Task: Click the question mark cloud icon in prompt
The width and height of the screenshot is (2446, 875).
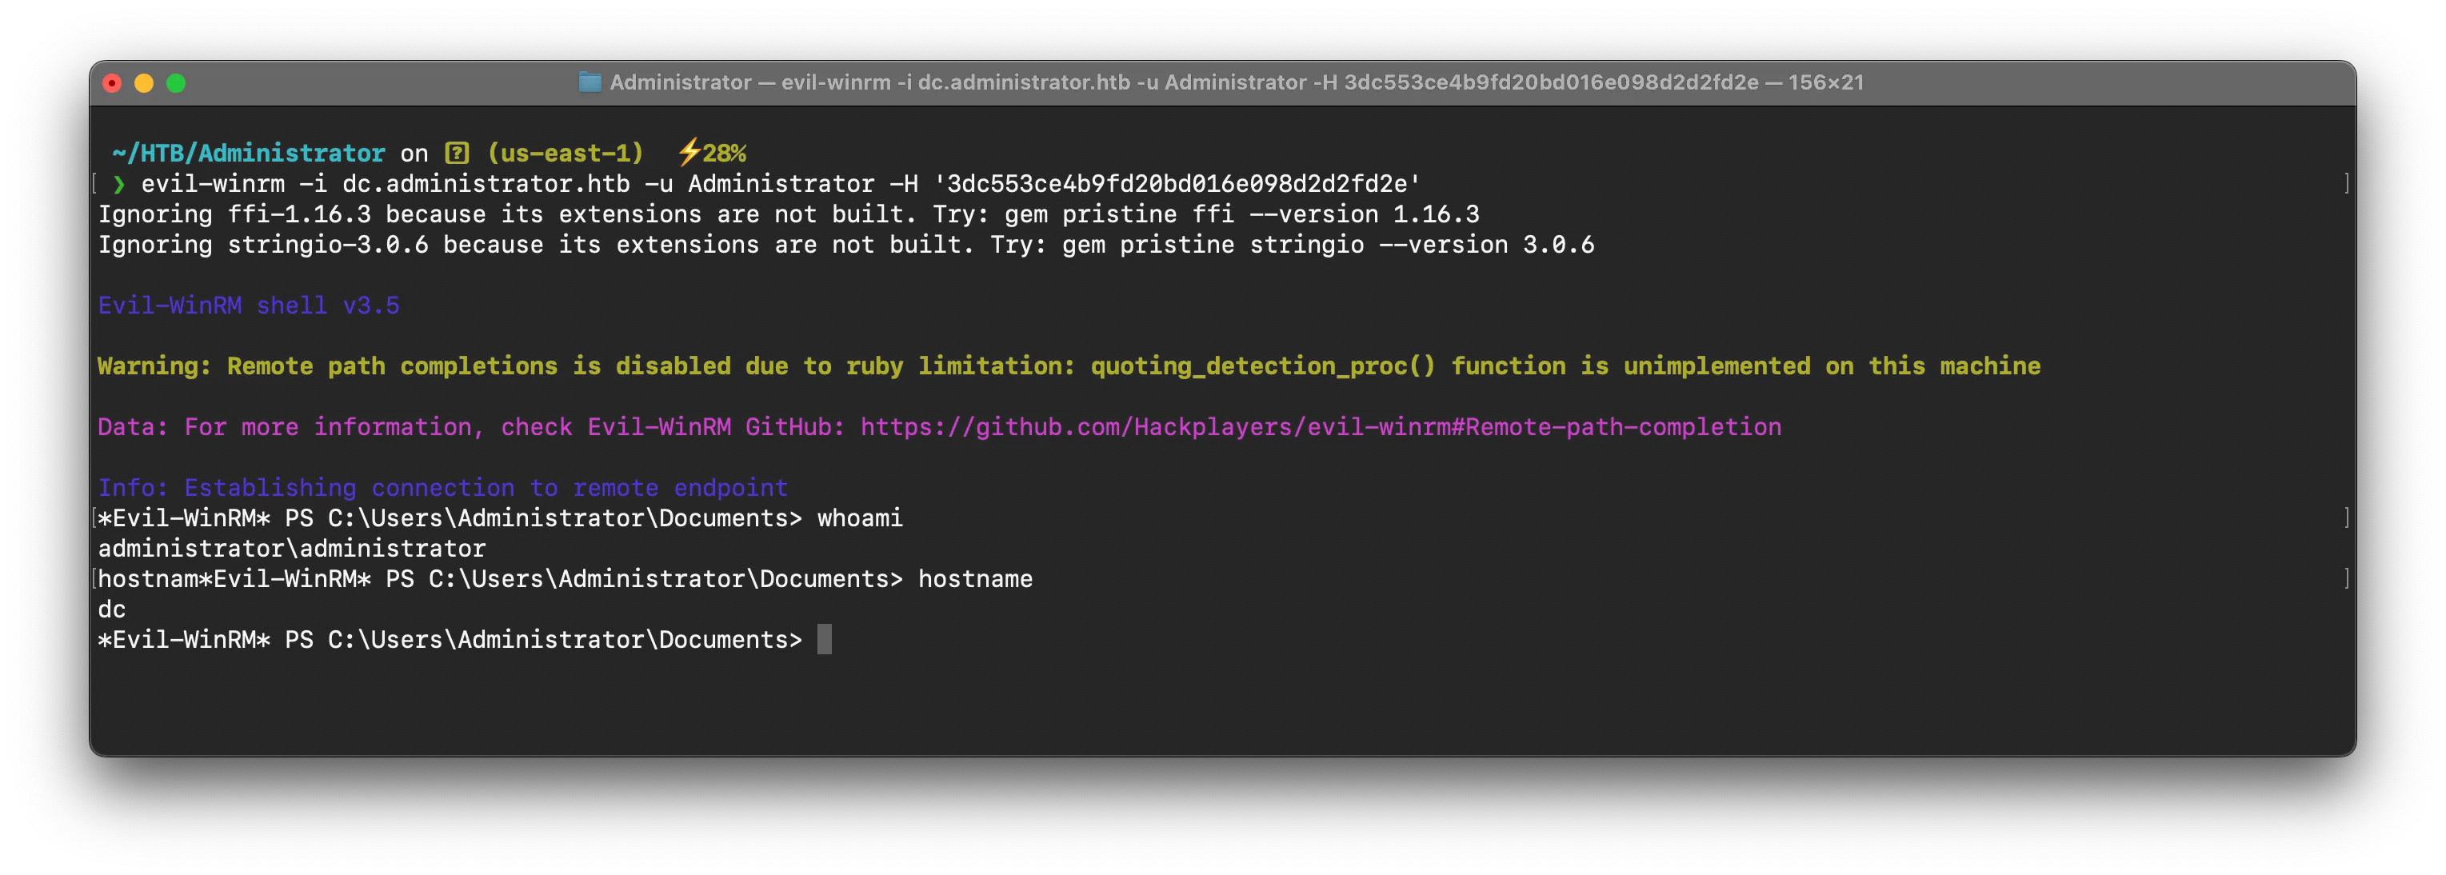Action: [x=457, y=153]
